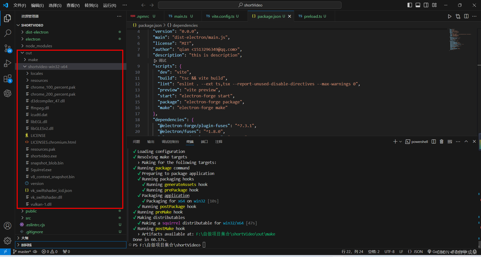Switch to the preload.ts tab
The width and height of the screenshot is (481, 257).
(314, 16)
